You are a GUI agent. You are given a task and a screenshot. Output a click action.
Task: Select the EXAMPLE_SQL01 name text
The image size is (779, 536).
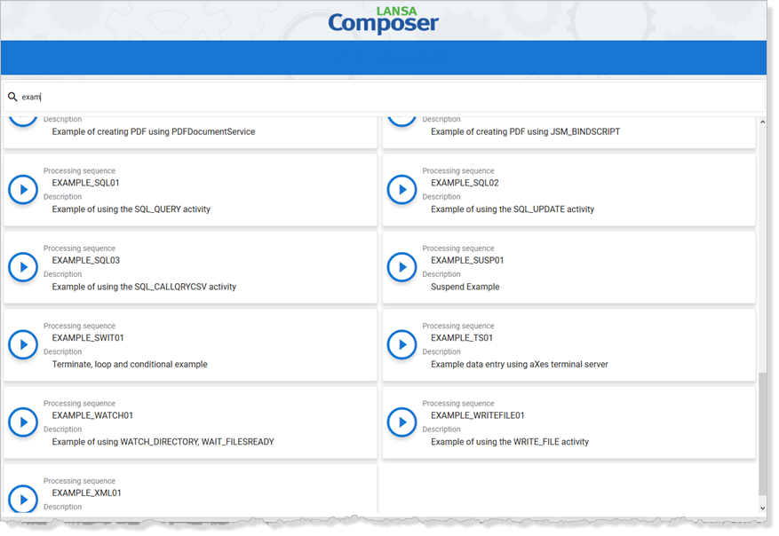[85, 183]
